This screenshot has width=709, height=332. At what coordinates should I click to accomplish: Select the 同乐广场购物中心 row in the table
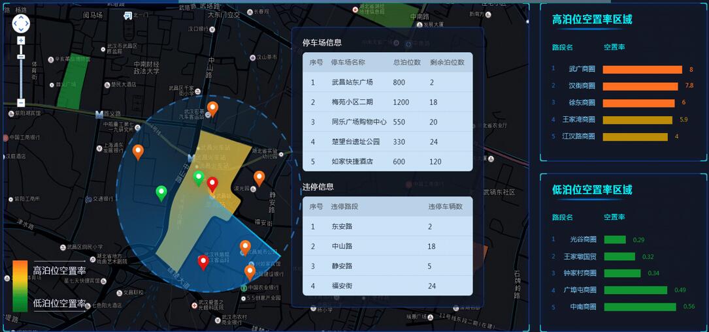[x=387, y=122]
